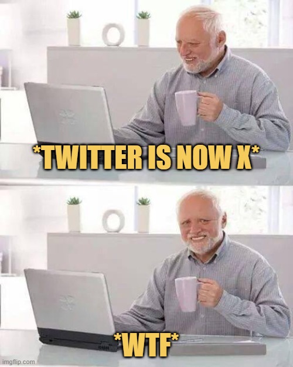
Task: Click the mug in the top panel
Action: click(x=186, y=108)
